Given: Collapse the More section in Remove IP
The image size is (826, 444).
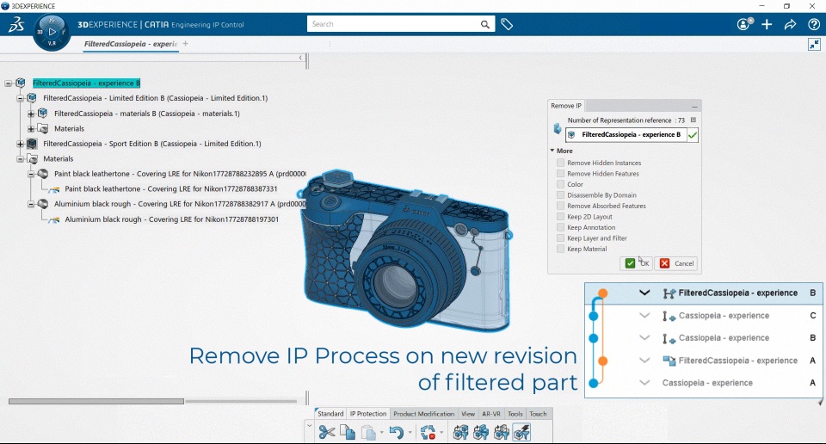Looking at the screenshot, I should pos(552,151).
